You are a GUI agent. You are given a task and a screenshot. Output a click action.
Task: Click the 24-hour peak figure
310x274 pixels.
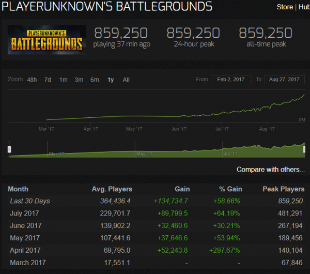(x=193, y=33)
